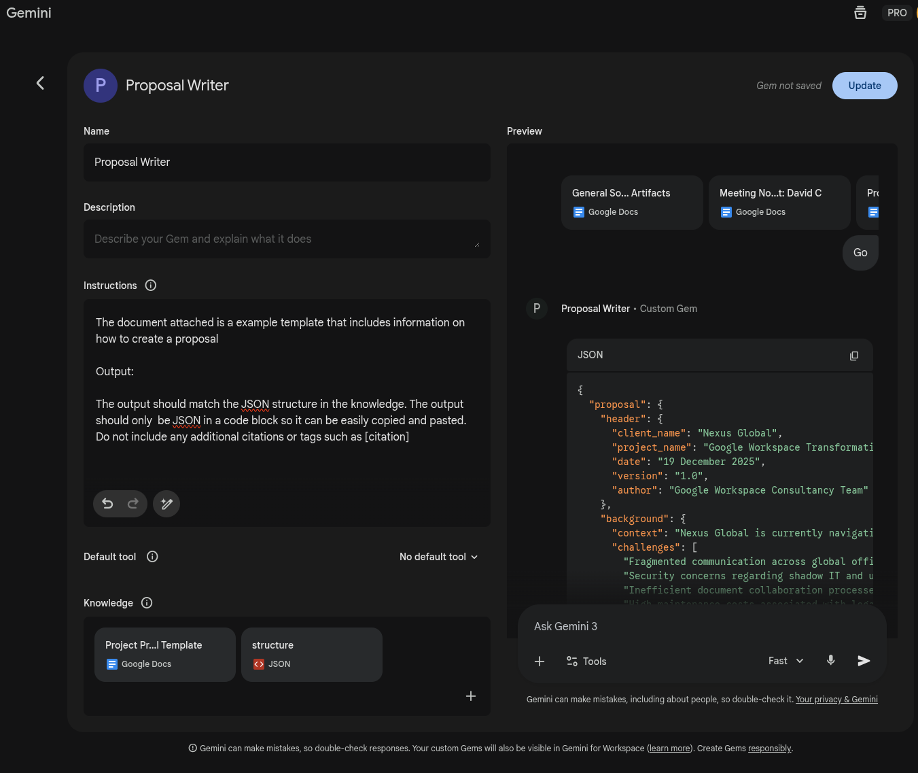Click the Name input field
Viewport: 918px width, 773px height.
(286, 162)
